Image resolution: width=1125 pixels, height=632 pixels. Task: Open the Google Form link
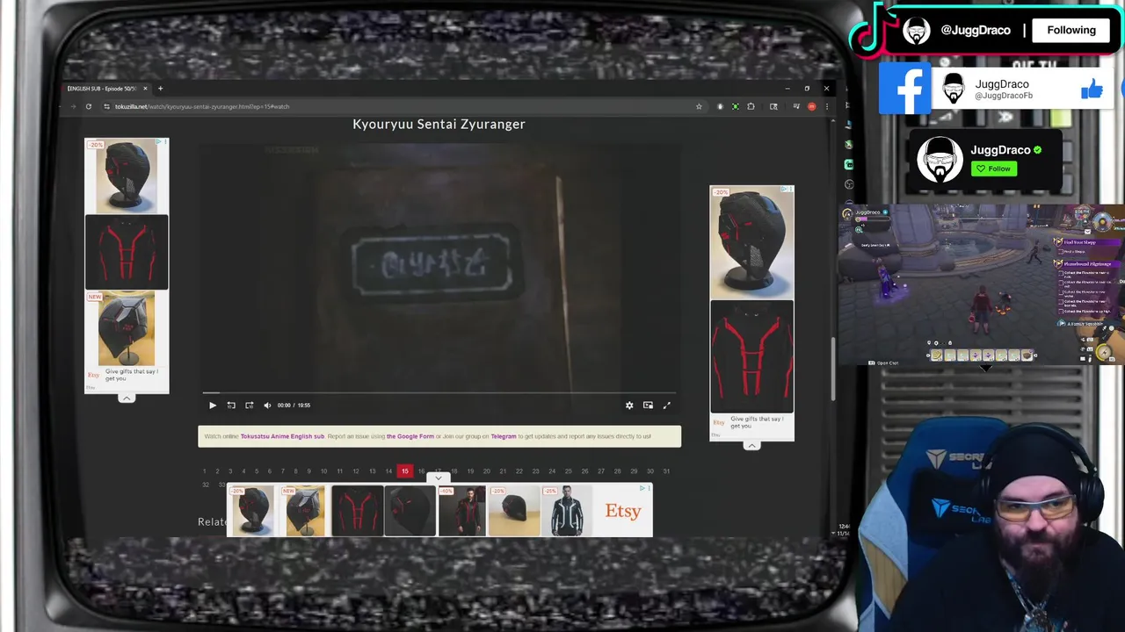coord(410,436)
